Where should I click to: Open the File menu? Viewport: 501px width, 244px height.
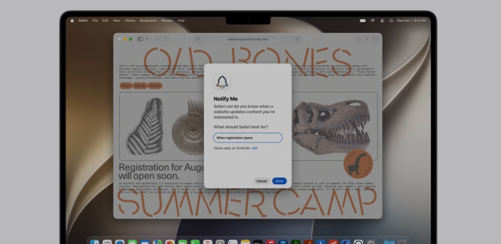point(95,20)
